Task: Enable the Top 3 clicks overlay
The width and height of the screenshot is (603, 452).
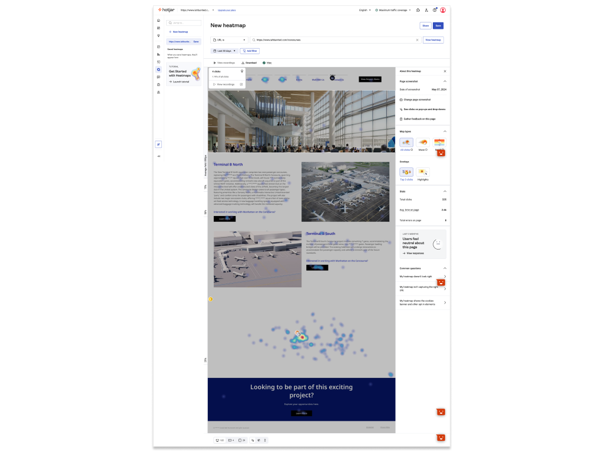Action: tap(406, 174)
